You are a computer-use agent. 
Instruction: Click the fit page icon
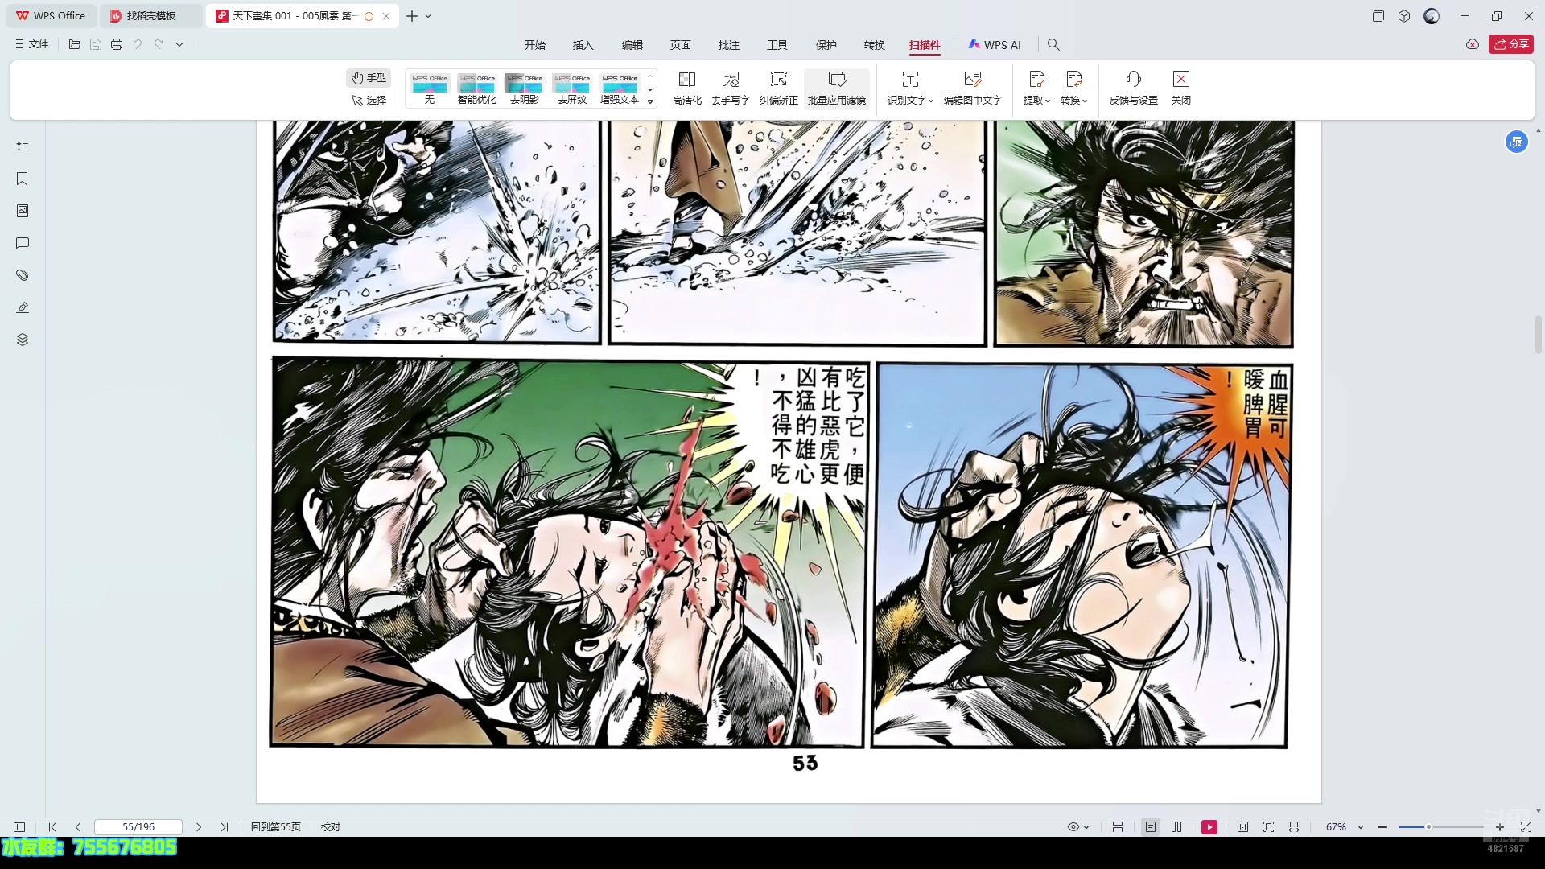tap(1269, 827)
